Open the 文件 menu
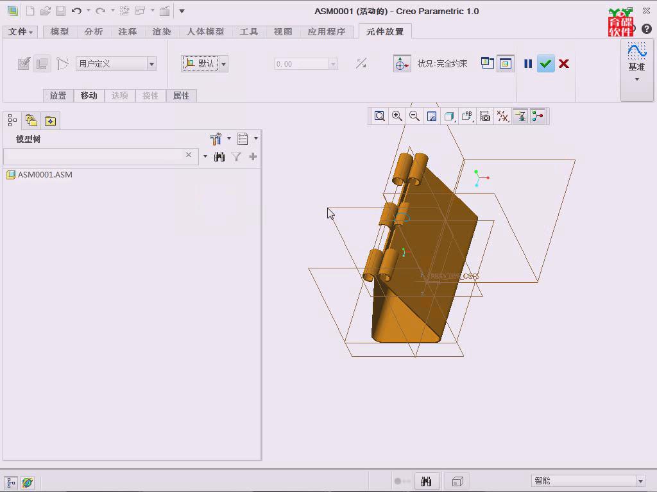This screenshot has width=657, height=492. pyautogui.click(x=20, y=32)
